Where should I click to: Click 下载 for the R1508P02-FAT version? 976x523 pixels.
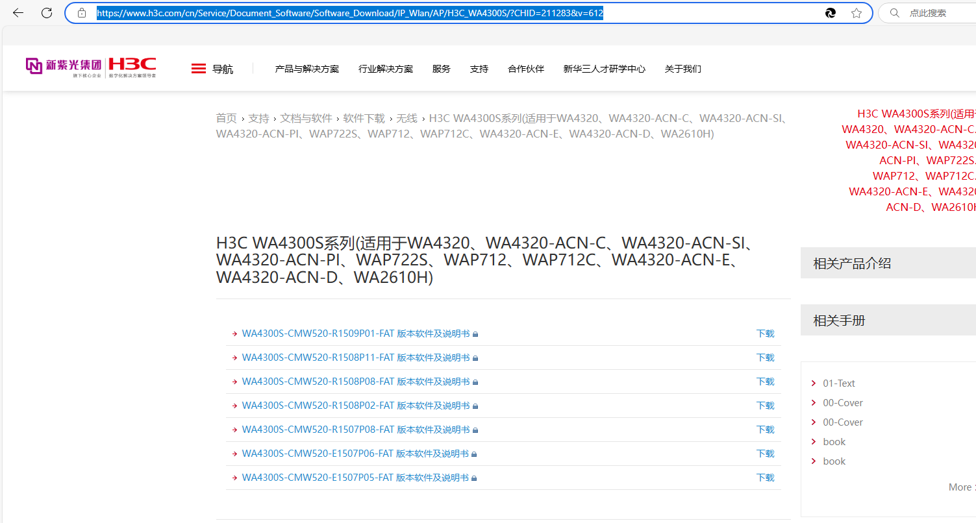coord(766,406)
